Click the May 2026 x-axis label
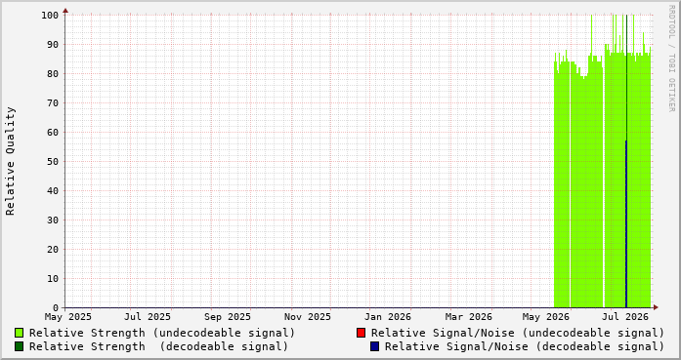This screenshot has height=360, width=681. [545, 317]
